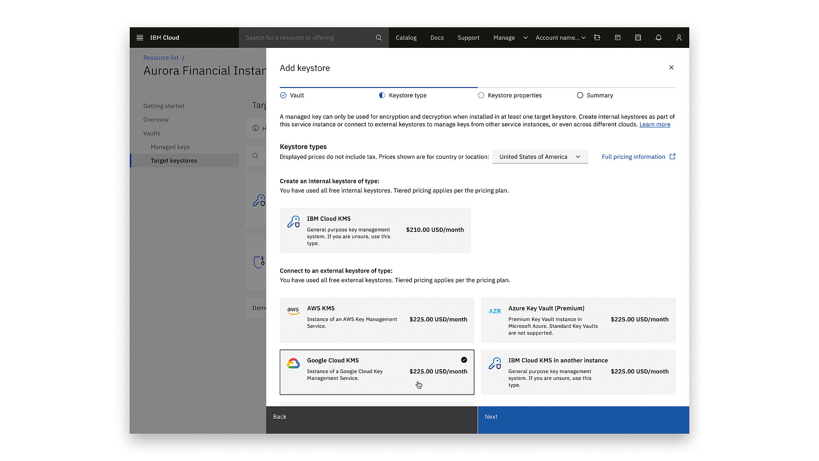819x461 pixels.
Task: Close the Add keystore panel
Action: click(671, 67)
